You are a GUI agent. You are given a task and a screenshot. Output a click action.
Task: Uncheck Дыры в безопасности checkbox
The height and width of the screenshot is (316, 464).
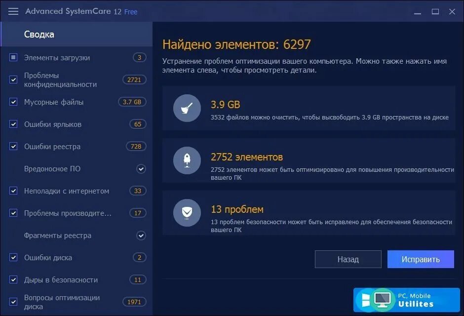(x=13, y=279)
